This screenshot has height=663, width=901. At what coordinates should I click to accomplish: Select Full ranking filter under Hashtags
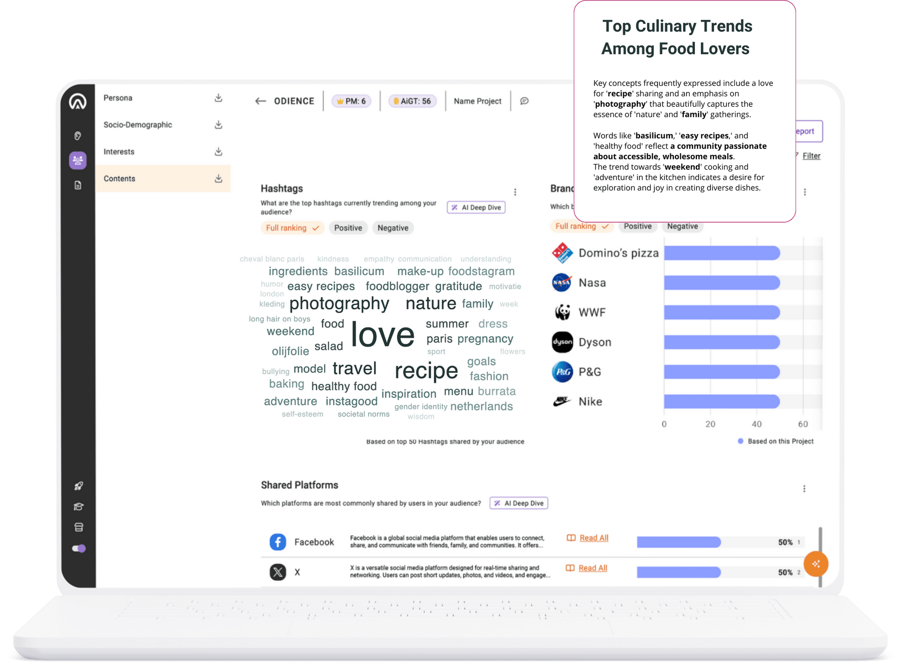click(x=292, y=228)
